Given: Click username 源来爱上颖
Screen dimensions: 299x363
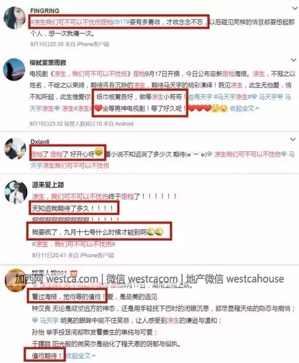Looking at the screenshot, I should coord(47,185).
